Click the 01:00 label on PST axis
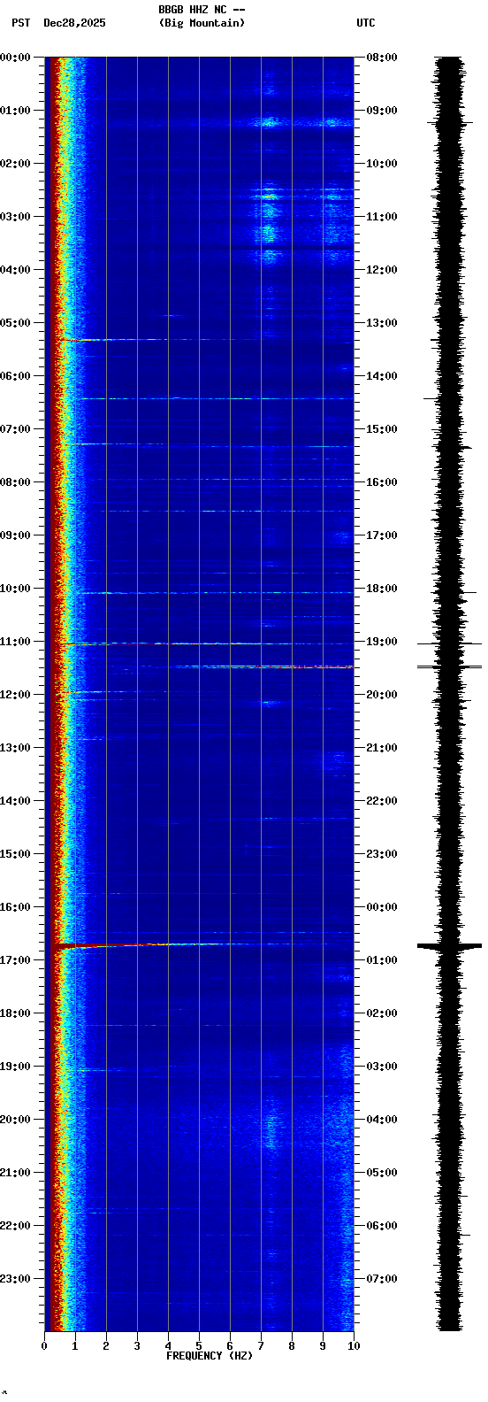Image resolution: width=488 pixels, height=1402 pixels. [x=15, y=111]
